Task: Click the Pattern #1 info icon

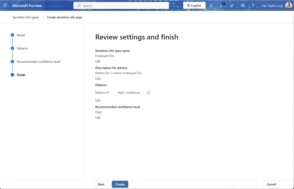Action: (x=148, y=93)
